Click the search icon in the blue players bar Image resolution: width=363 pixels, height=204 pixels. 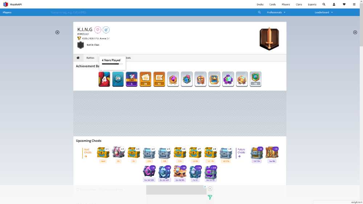click(x=259, y=12)
